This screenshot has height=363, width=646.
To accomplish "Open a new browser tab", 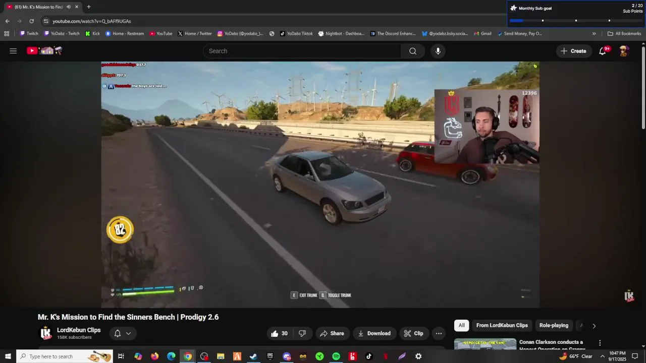I will pos(89,7).
